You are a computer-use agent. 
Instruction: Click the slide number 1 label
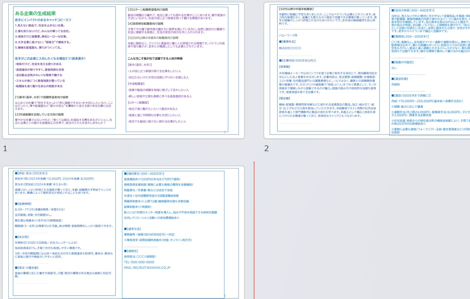(5, 148)
